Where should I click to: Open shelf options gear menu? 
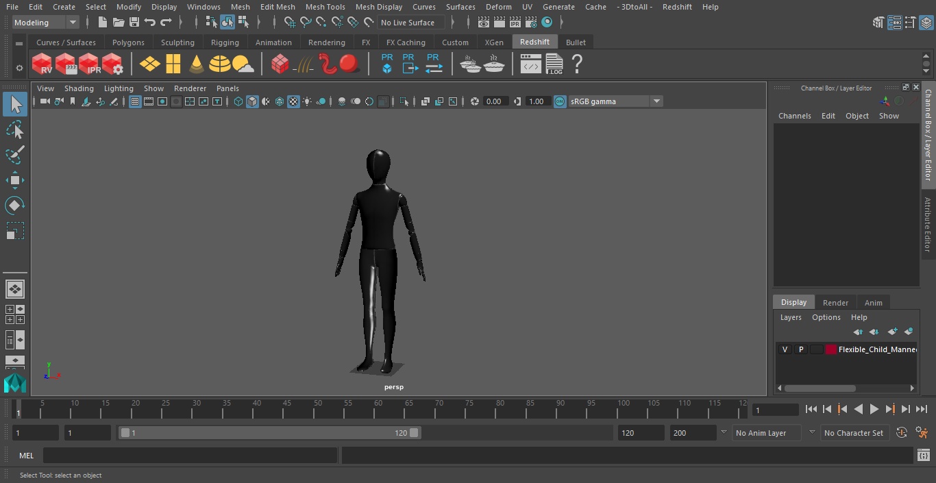[19, 68]
